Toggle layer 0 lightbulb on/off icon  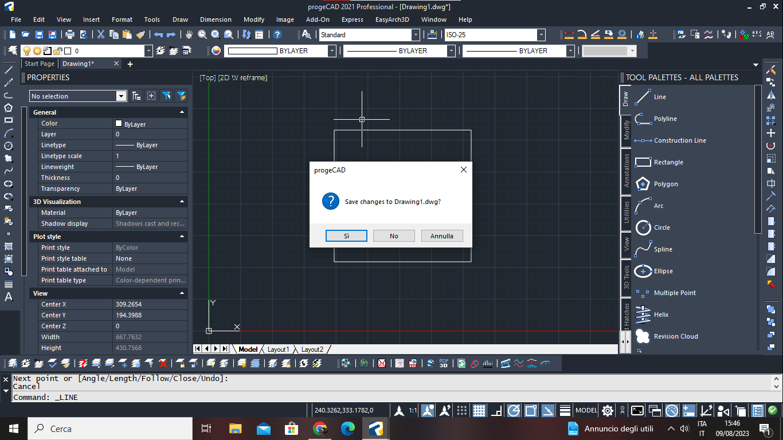pos(26,51)
